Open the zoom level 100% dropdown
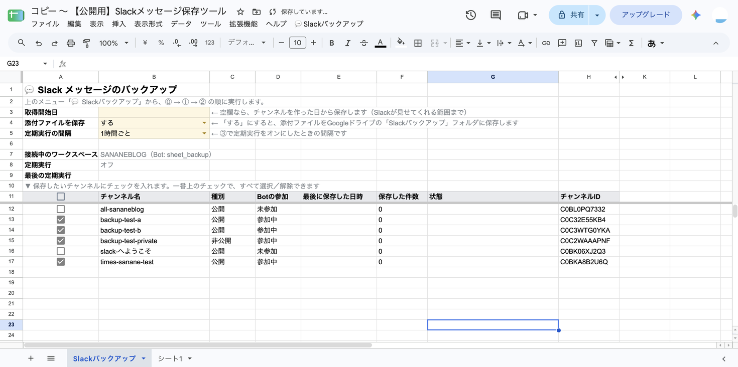The image size is (738, 367). click(114, 43)
